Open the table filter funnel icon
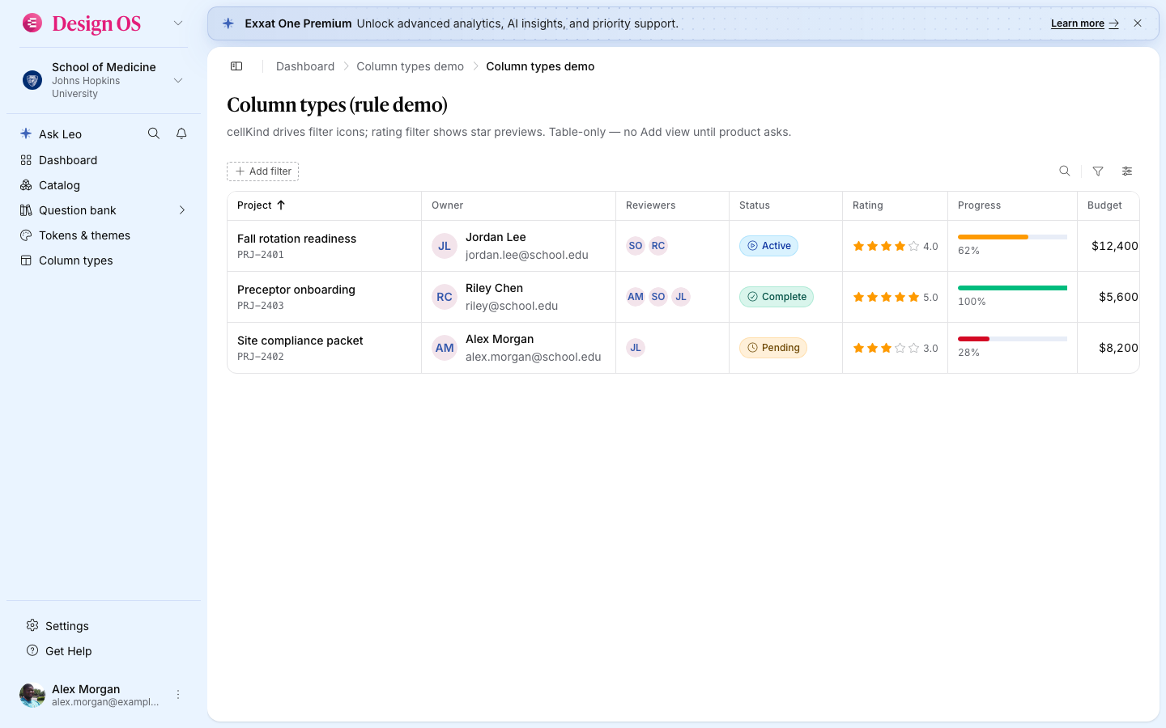The width and height of the screenshot is (1166, 728). [x=1098, y=171]
